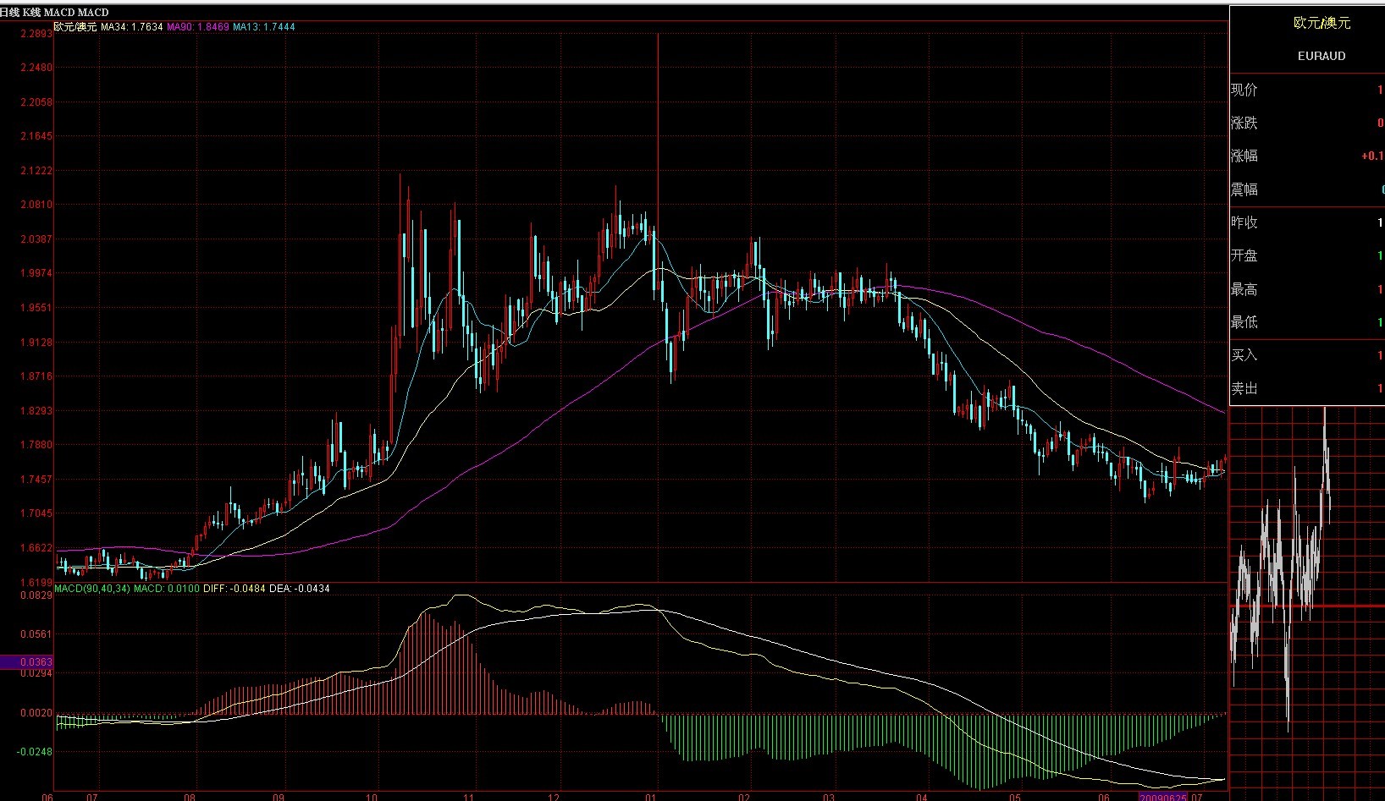The image size is (1385, 801).
Task: Click the DIFF: -0.0484 readout
Action: (x=235, y=588)
